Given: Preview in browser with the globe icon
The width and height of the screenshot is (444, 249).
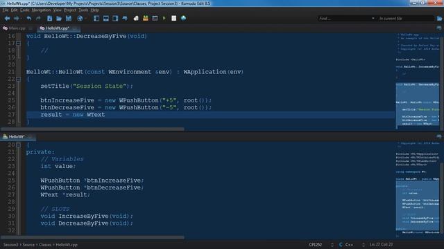Looking at the screenshot, I should point(80,19).
